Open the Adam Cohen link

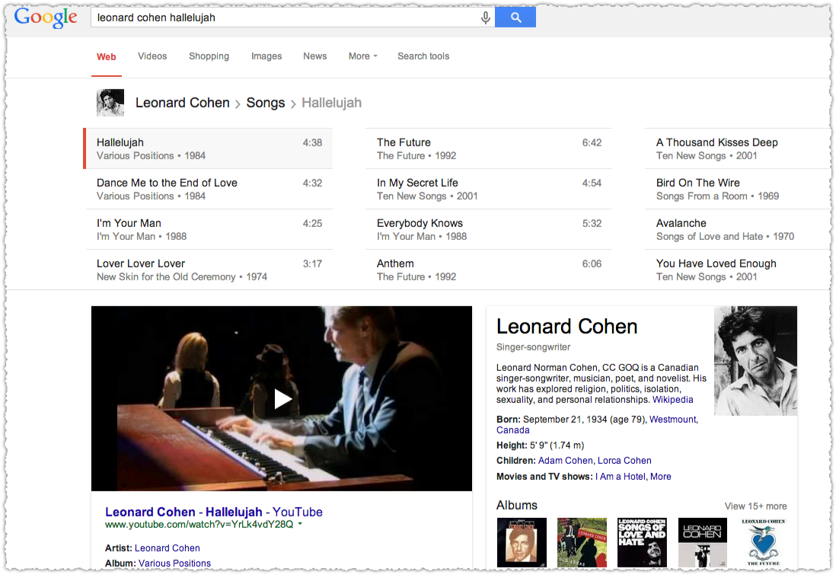coord(565,460)
